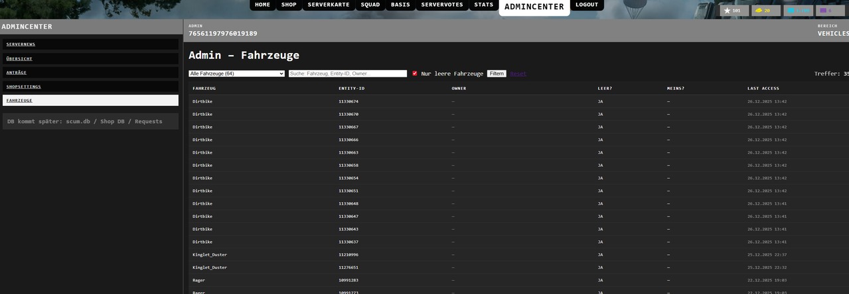This screenshot has width=849, height=294.
Task: Go to the Shop menu item
Action: (x=289, y=5)
